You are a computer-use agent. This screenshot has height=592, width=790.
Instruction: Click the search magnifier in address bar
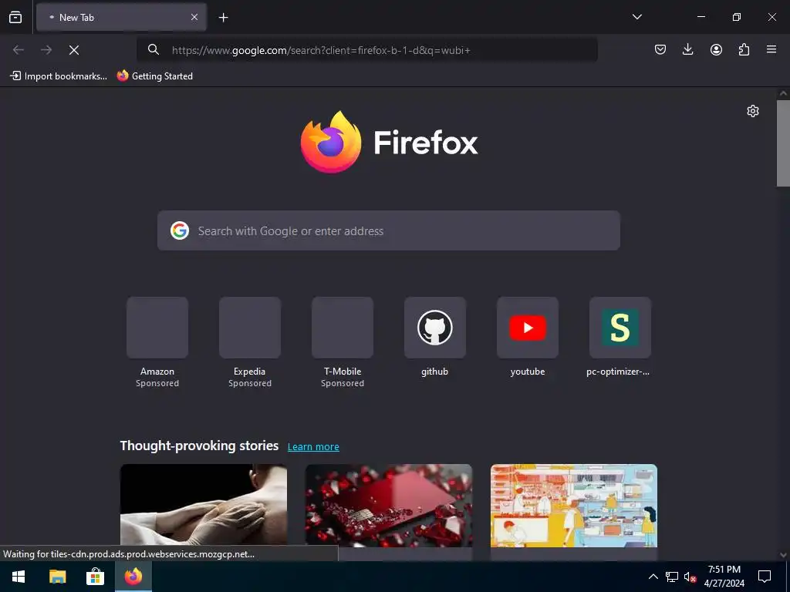click(x=154, y=49)
